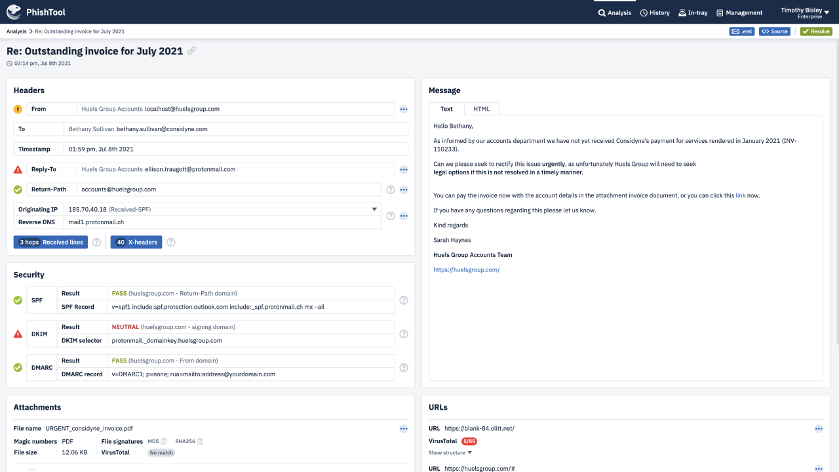
Task: Click the red warning triangle beside Reply-To
Action: 18,169
